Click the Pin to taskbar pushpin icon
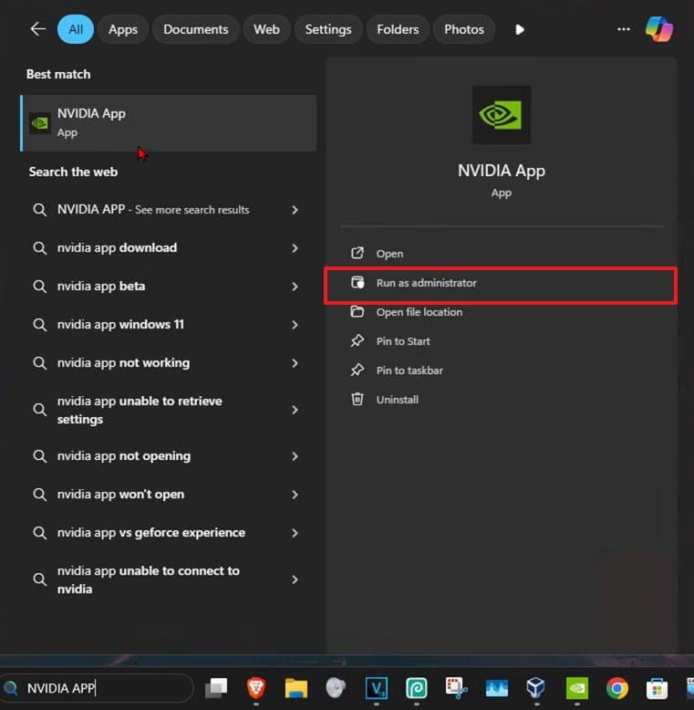This screenshot has height=710, width=694. 357,370
